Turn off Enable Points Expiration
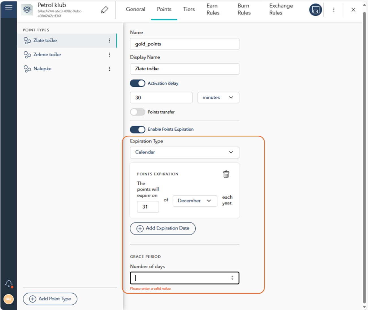Viewport: 368px width, 310px height. click(137, 129)
